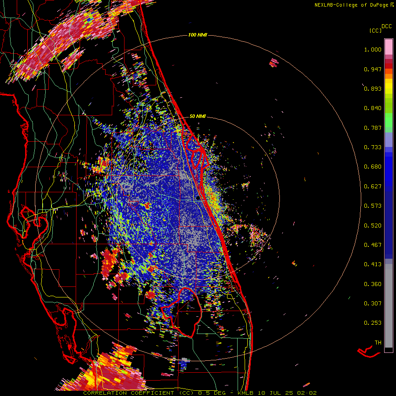The width and height of the screenshot is (396, 396).
Task: Click the NEXLAB-College of DuPage title text
Action: coord(352,5)
